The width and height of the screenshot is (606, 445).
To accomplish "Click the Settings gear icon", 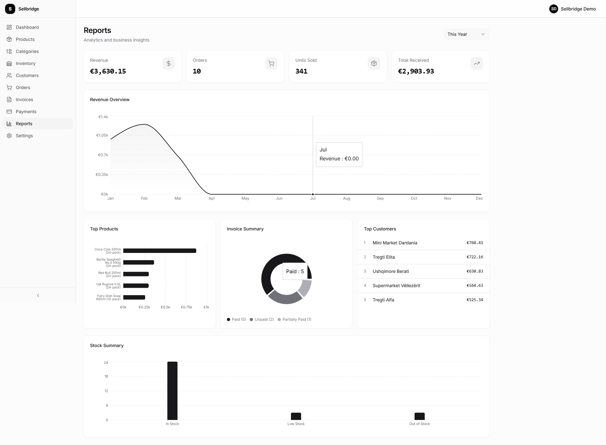I will [x=10, y=136].
